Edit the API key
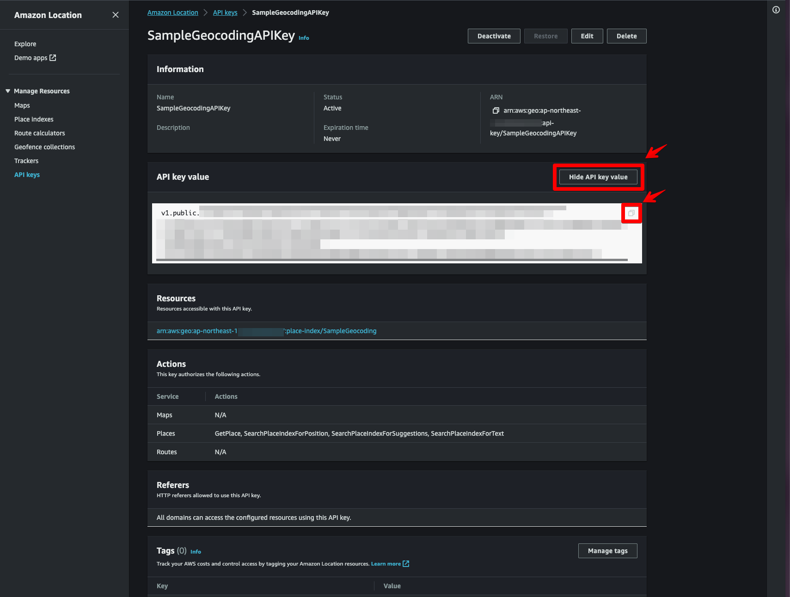Image resolution: width=790 pixels, height=597 pixels. click(x=587, y=36)
